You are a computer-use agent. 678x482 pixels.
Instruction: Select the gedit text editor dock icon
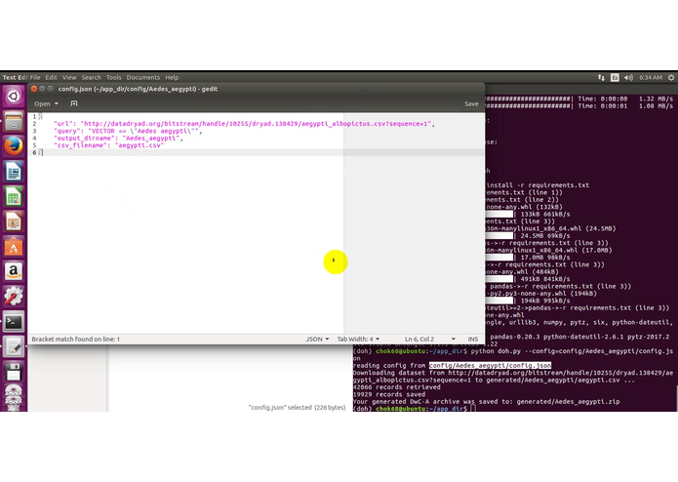tap(14, 346)
